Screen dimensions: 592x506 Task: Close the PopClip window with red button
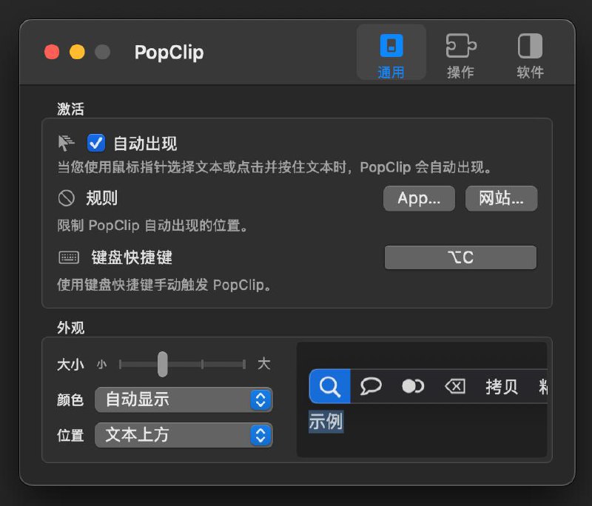[52, 52]
